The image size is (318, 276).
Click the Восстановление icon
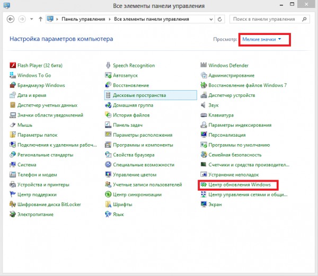point(108,85)
